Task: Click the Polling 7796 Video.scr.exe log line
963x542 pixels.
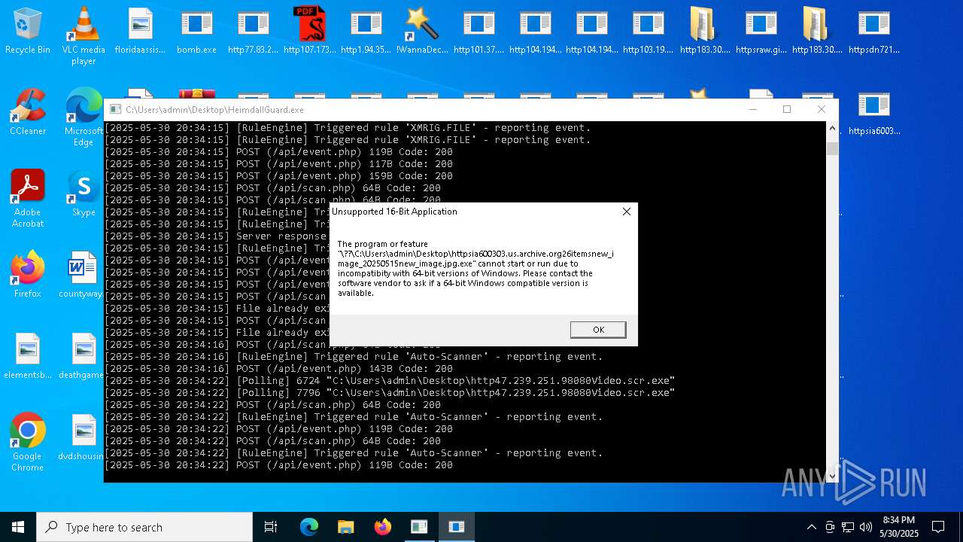Action: coord(390,393)
